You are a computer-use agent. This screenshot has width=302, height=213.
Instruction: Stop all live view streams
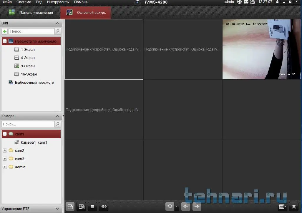click(x=92, y=207)
